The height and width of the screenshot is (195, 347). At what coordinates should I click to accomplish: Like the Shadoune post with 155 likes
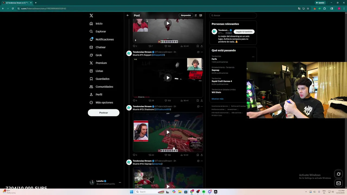(168, 155)
